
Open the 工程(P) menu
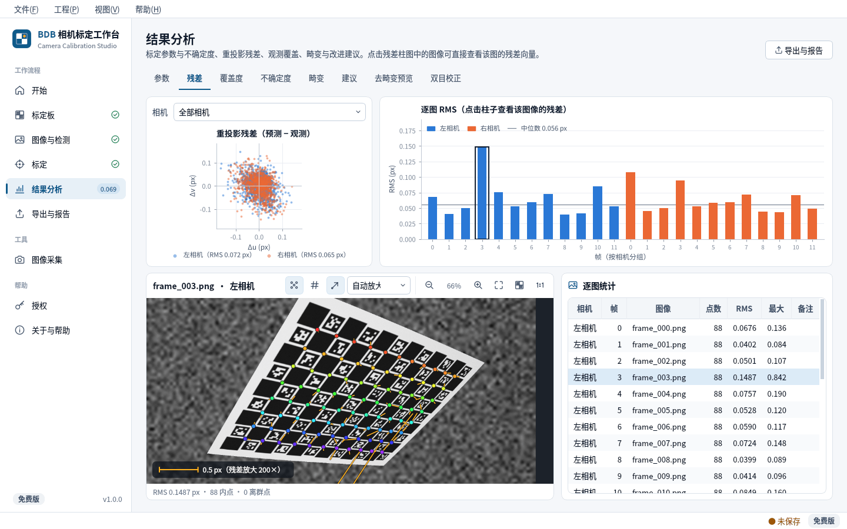pyautogui.click(x=66, y=9)
